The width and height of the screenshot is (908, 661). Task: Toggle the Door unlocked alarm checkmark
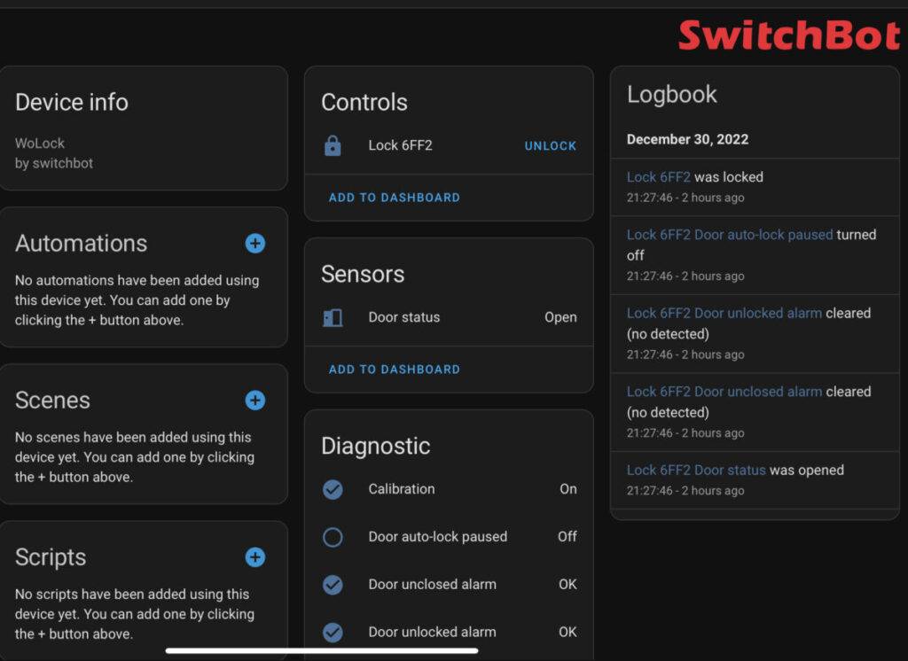coord(333,632)
